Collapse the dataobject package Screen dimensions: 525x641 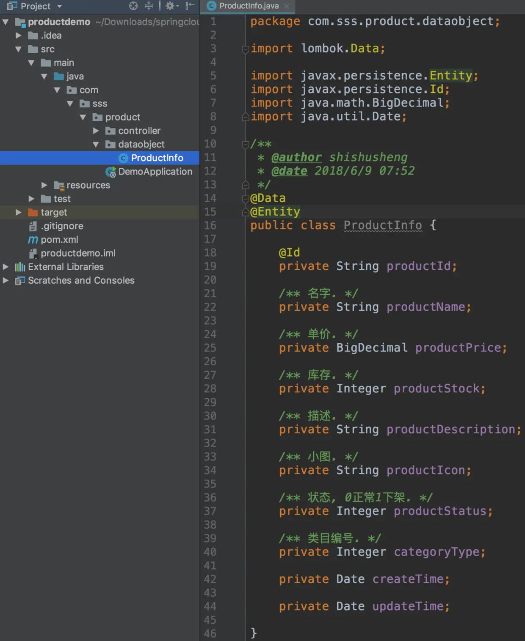click(x=96, y=145)
